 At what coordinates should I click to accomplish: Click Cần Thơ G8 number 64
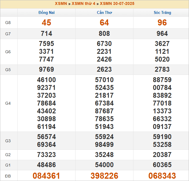104,23
